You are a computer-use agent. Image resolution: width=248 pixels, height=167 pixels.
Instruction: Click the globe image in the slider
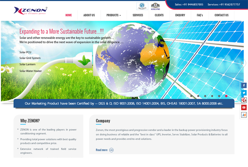(x=132, y=60)
